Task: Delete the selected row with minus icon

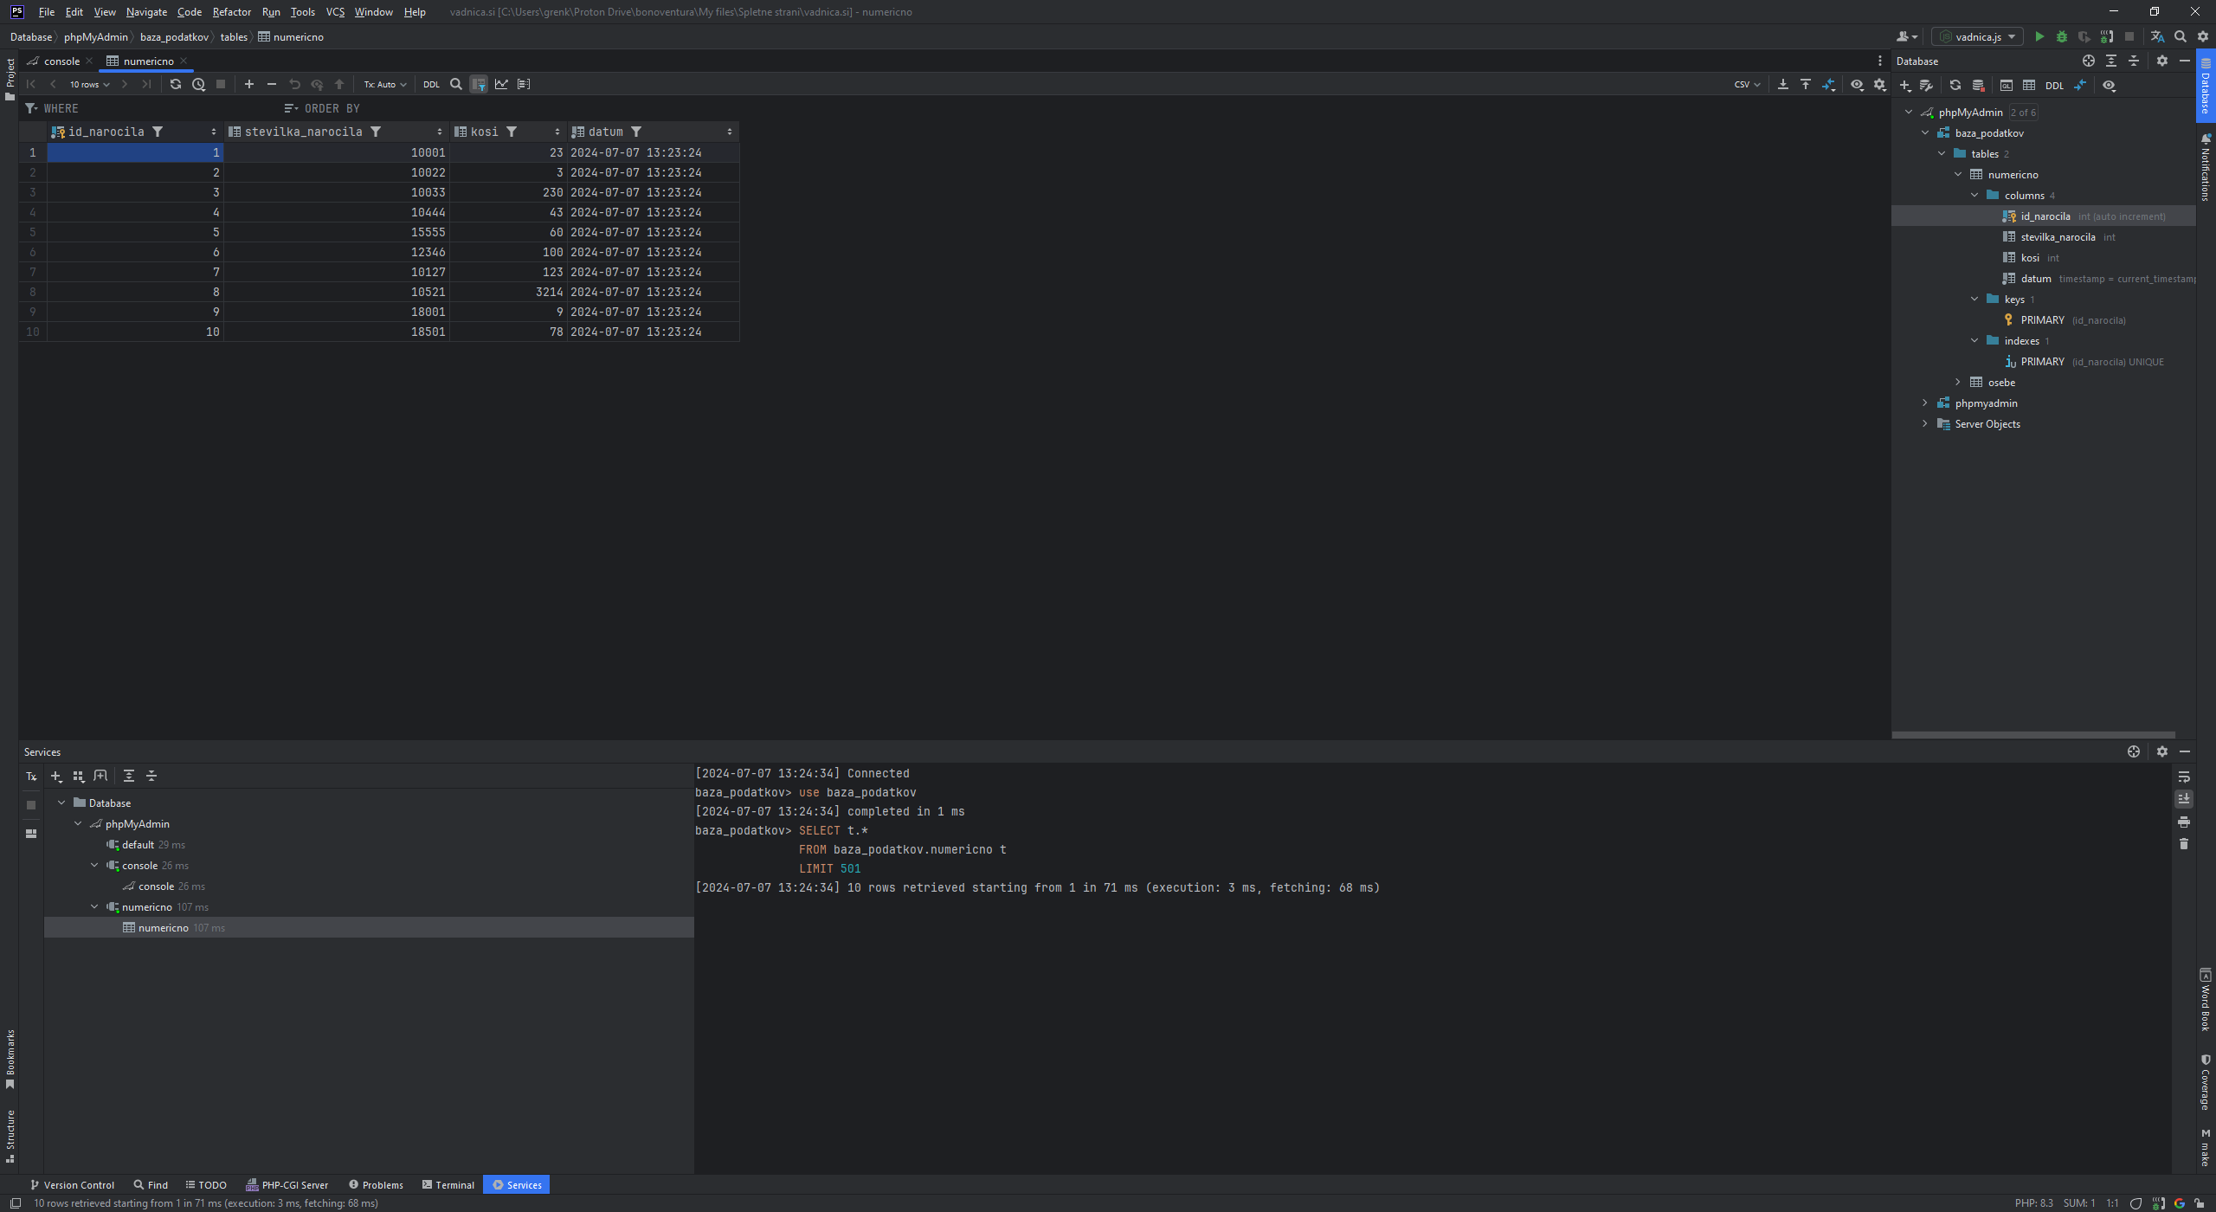Action: (x=272, y=84)
